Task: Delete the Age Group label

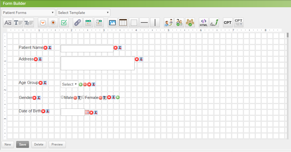Action: coord(41,83)
